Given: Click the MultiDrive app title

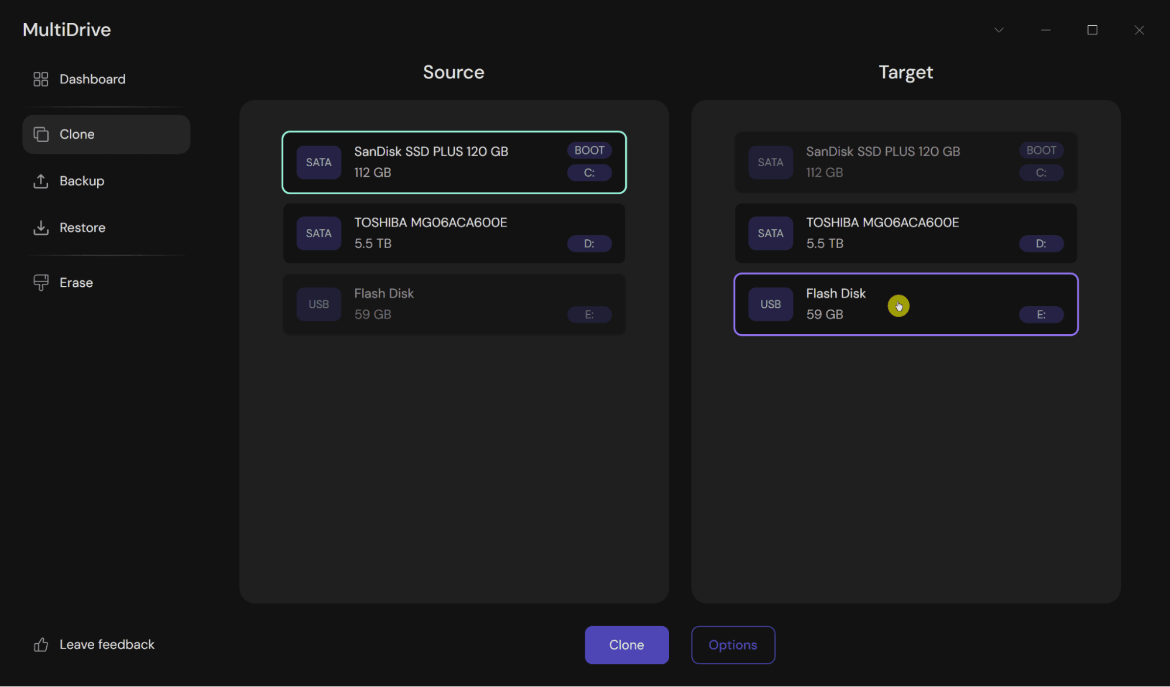Looking at the screenshot, I should (67, 29).
